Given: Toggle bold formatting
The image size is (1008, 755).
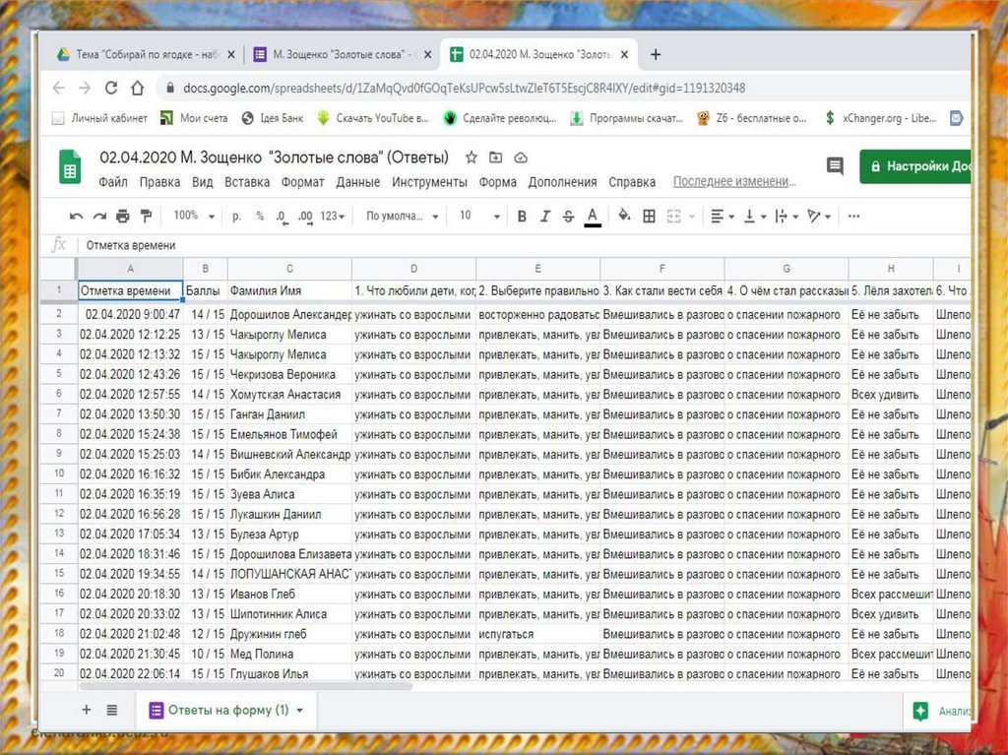Looking at the screenshot, I should point(522,217).
